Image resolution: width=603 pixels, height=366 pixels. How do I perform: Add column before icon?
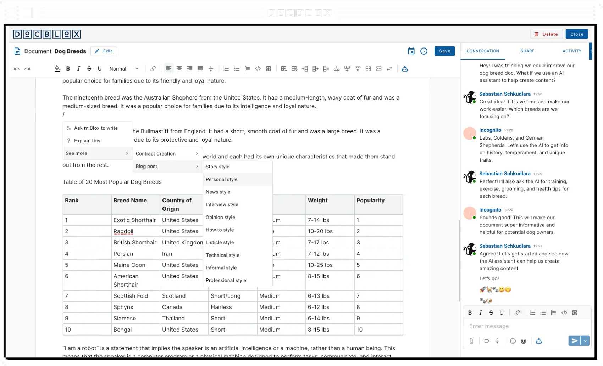click(x=305, y=69)
